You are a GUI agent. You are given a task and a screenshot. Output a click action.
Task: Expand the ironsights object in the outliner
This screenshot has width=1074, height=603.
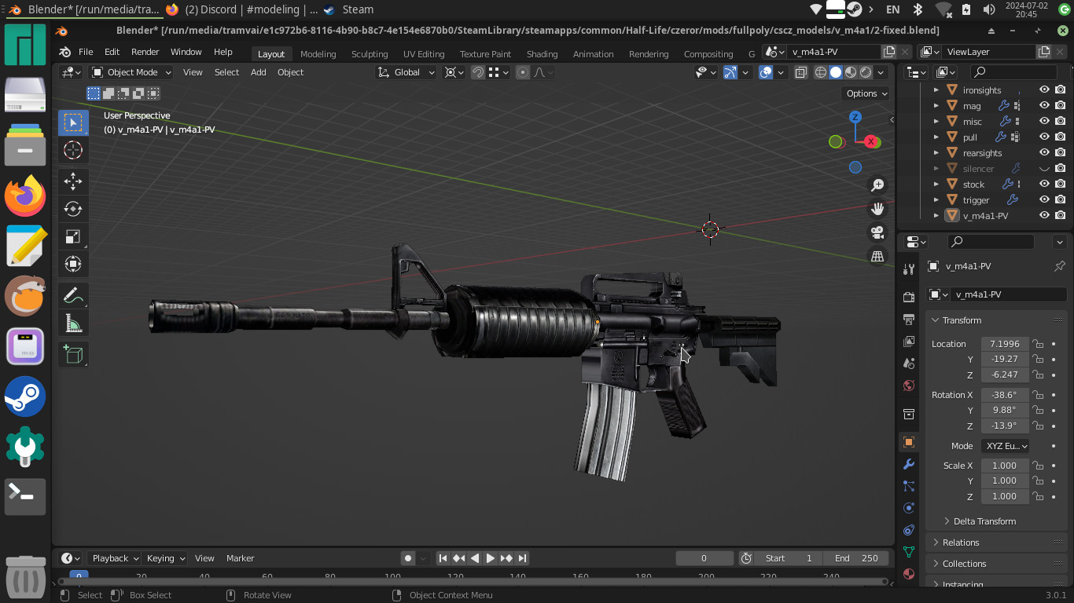tap(936, 90)
